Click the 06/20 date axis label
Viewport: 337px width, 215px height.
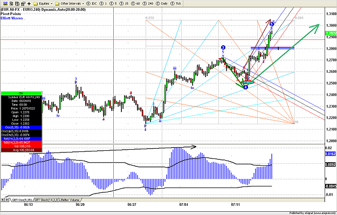(80, 205)
